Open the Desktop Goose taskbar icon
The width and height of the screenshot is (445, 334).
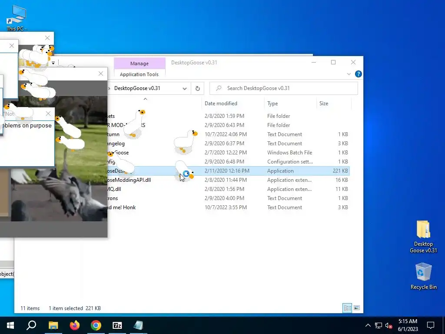(139, 325)
